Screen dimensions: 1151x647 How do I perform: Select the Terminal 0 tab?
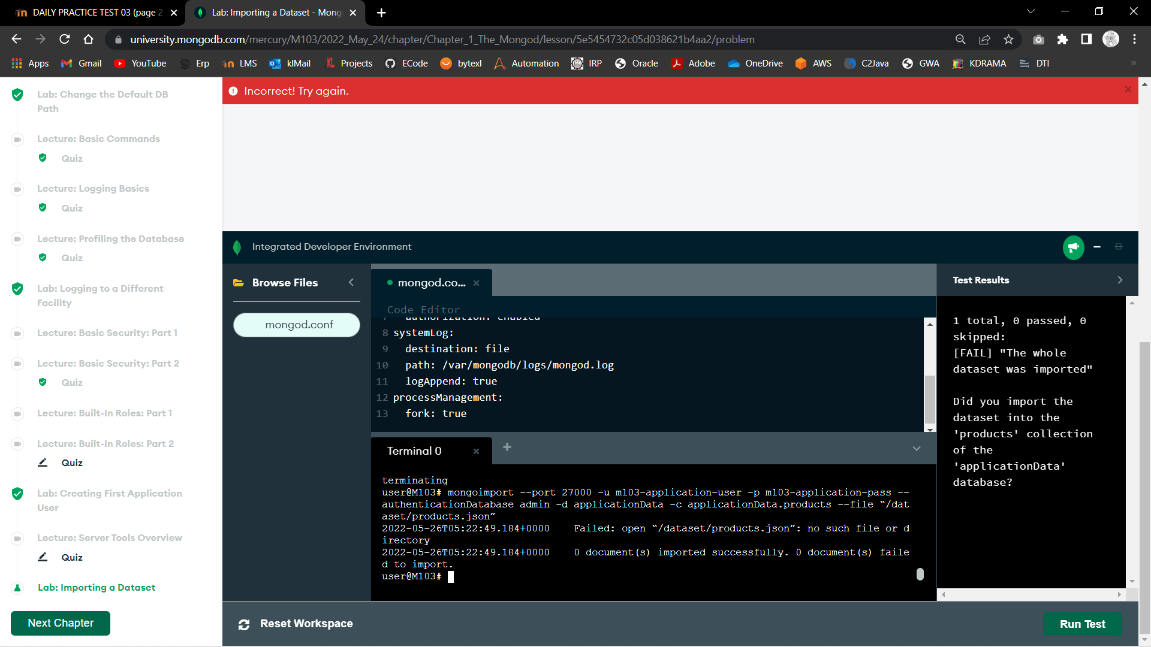pyautogui.click(x=414, y=451)
